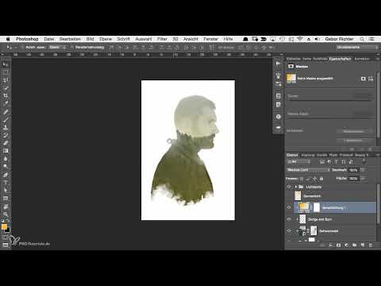Select the Path Selection tool

click(6, 190)
